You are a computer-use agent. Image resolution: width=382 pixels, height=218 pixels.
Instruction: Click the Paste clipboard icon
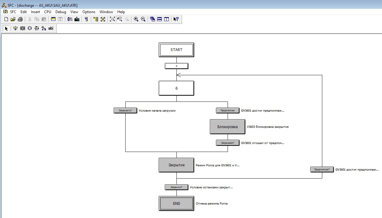(44, 19)
